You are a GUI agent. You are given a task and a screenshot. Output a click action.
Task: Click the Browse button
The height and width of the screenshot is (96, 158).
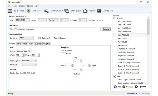coord(106,29)
